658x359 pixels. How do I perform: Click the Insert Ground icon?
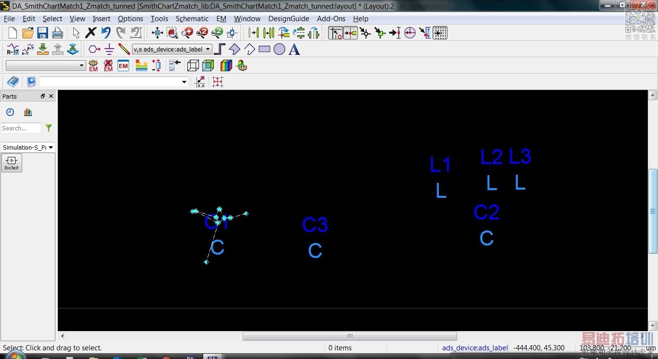click(109, 50)
